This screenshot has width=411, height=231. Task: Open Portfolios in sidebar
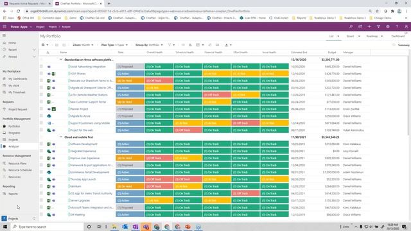[14, 126]
